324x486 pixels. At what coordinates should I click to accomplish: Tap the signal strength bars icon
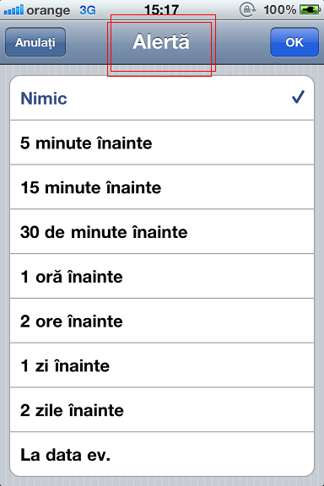pos(13,10)
